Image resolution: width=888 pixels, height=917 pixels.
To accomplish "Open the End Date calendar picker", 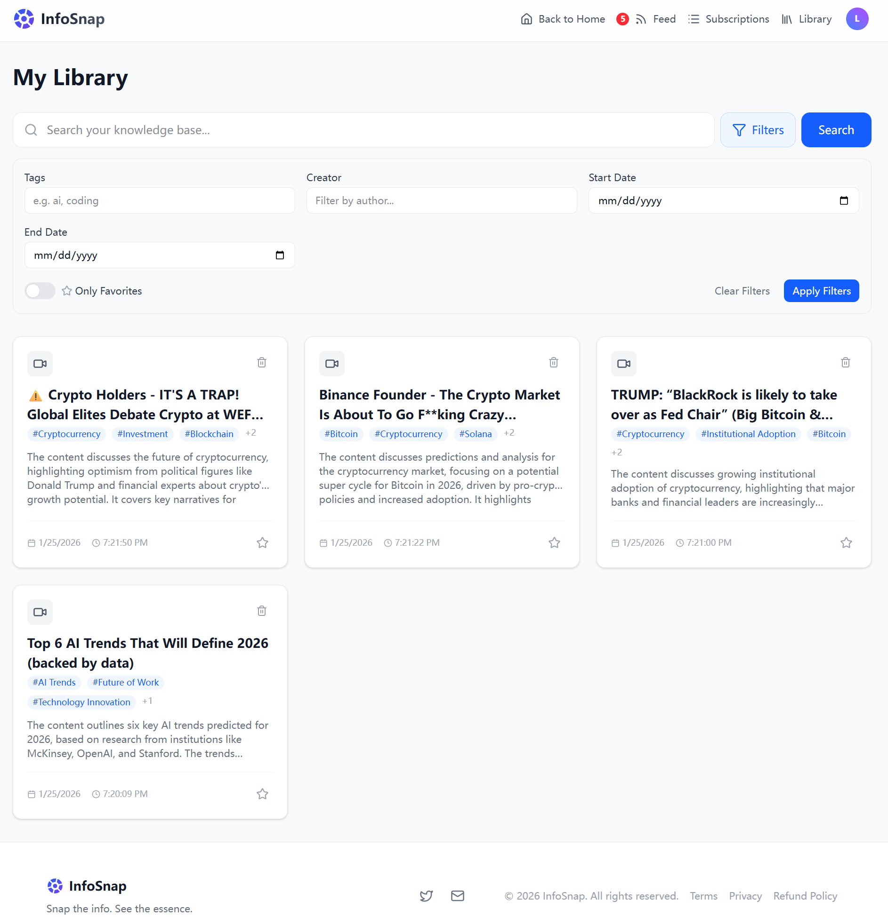I will pyautogui.click(x=280, y=255).
